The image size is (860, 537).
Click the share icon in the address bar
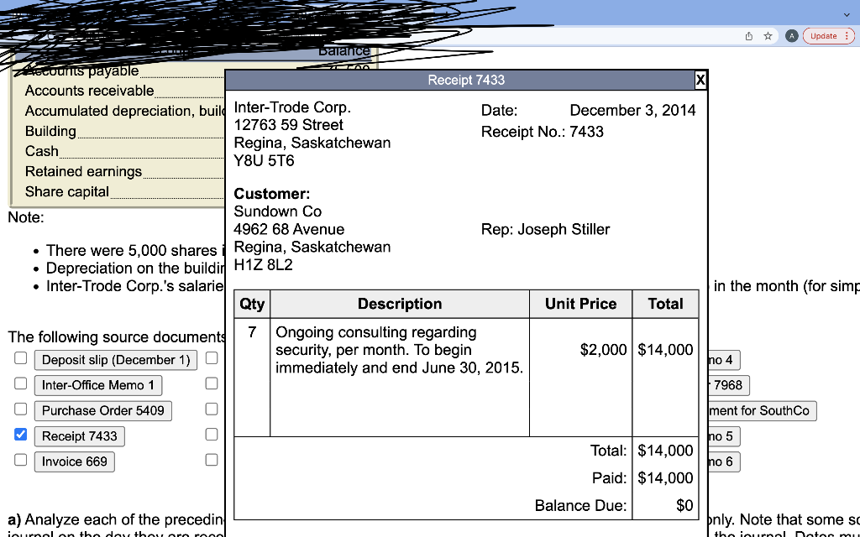click(747, 36)
